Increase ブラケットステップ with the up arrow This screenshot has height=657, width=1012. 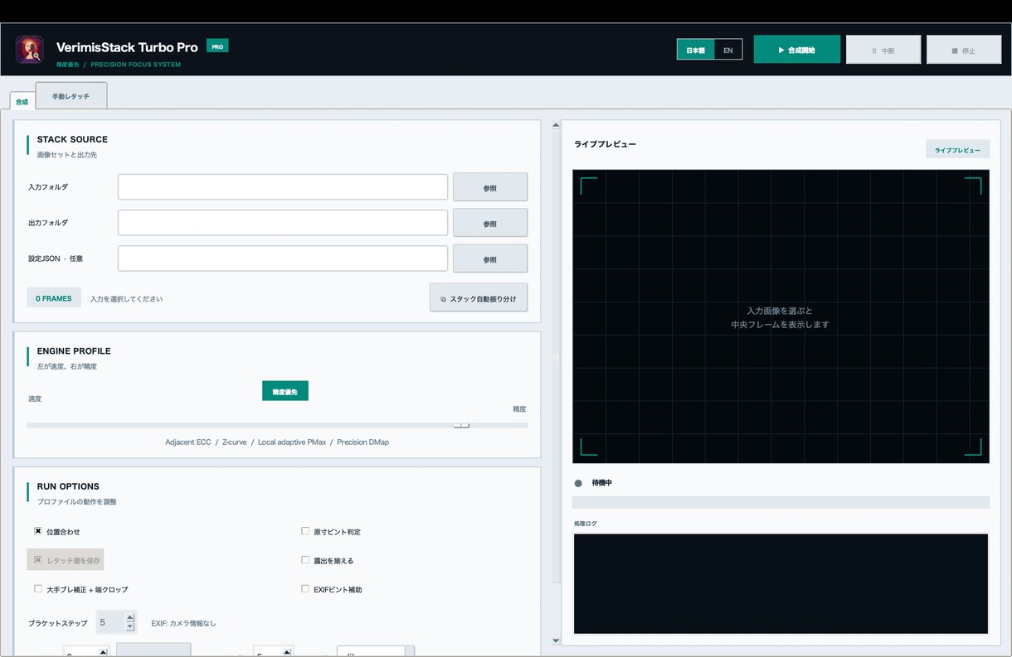tap(130, 618)
